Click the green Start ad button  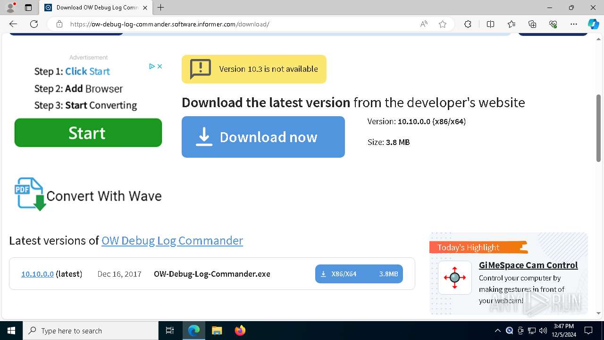pos(88,133)
